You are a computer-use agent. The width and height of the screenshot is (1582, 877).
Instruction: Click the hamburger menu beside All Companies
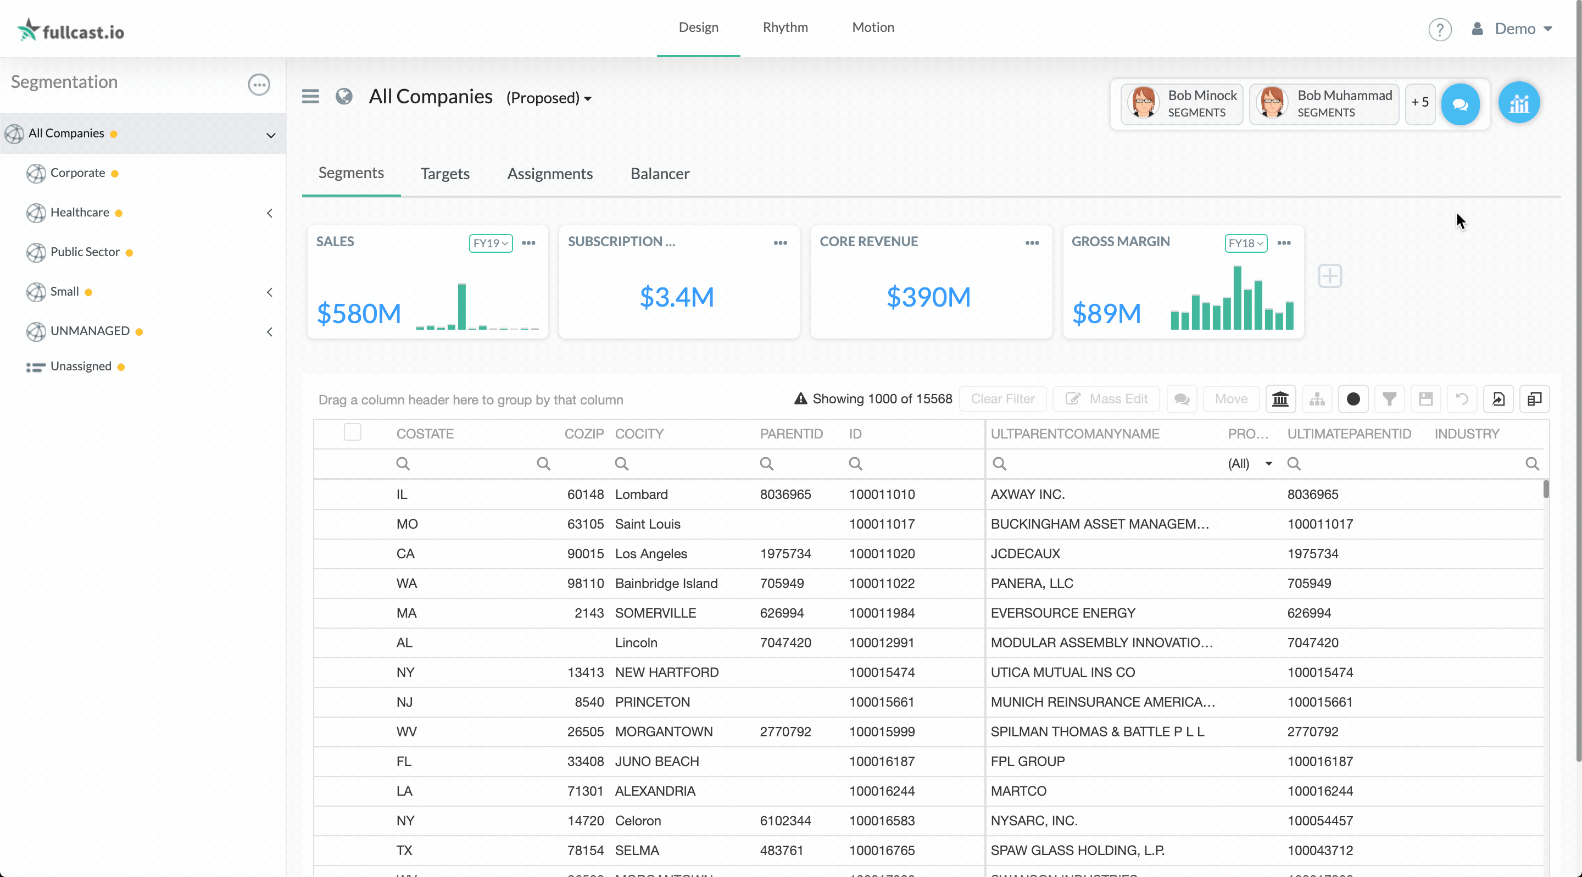[x=311, y=96]
